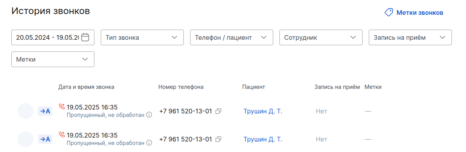This screenshot has height=152, width=466.
Task: Show info tooltip icon in second missed call
Action: click(149, 143)
